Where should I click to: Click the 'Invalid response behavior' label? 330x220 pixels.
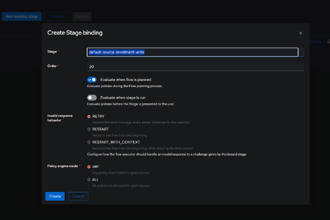(x=60, y=118)
